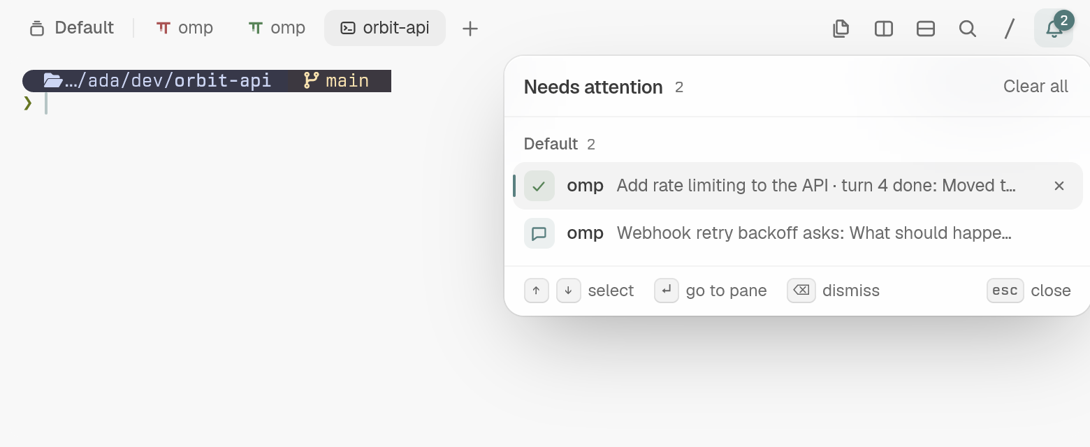1090x447 pixels.
Task: Split pane horizontally using rows icon
Action: [x=926, y=29]
